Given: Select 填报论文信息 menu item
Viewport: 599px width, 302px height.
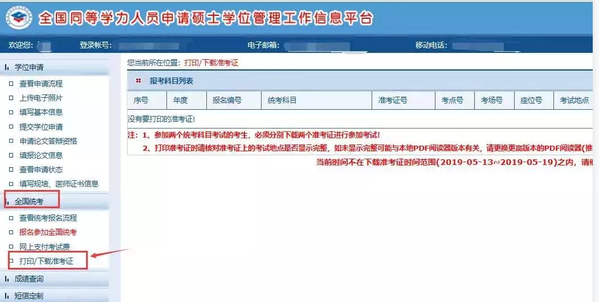Looking at the screenshot, I should click(41, 155).
